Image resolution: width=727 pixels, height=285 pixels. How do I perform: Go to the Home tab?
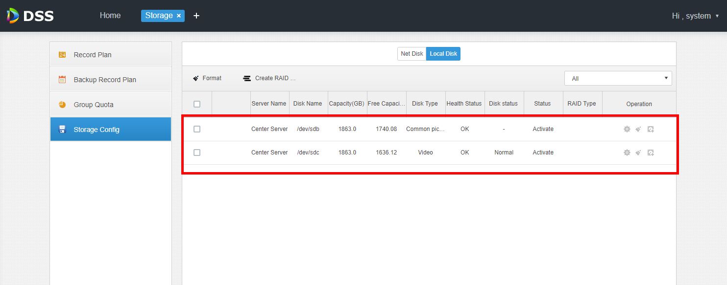click(x=110, y=16)
